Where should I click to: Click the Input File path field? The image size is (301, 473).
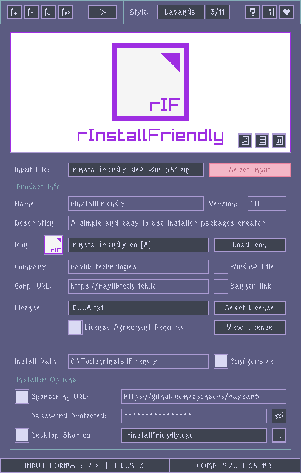(x=136, y=170)
